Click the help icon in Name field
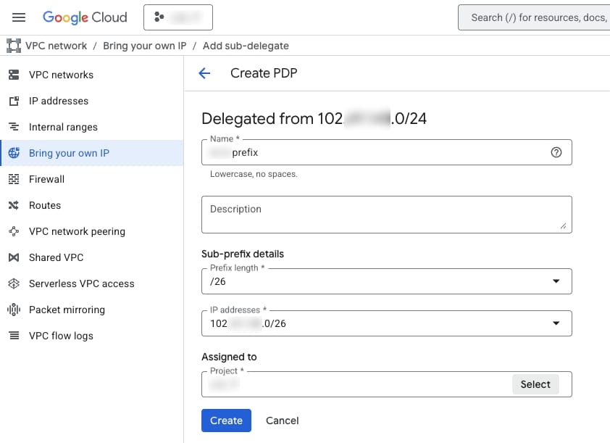The height and width of the screenshot is (443, 610). (x=556, y=152)
